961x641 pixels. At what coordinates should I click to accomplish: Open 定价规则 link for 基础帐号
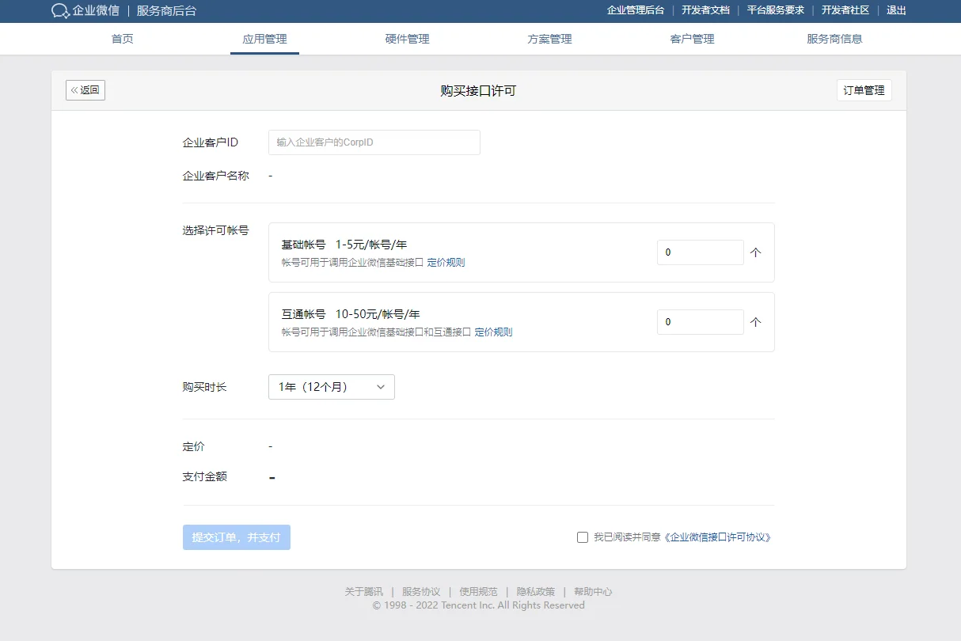pos(446,263)
